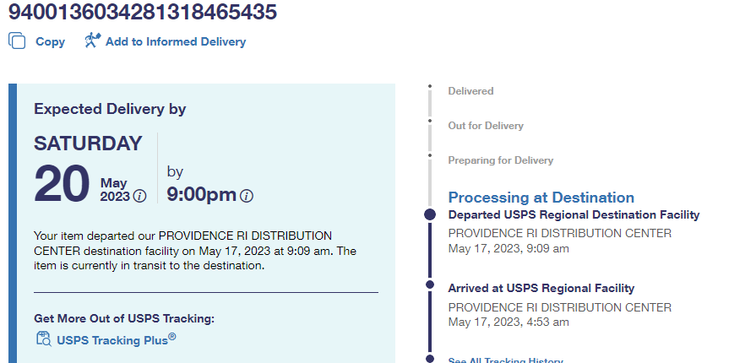Expand See All Tracking History
The height and width of the screenshot is (363, 756).
click(505, 360)
